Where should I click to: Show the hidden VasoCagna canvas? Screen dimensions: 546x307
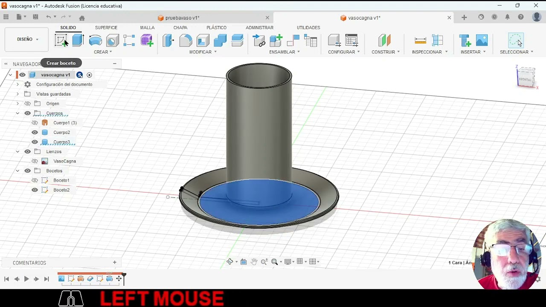click(35, 161)
